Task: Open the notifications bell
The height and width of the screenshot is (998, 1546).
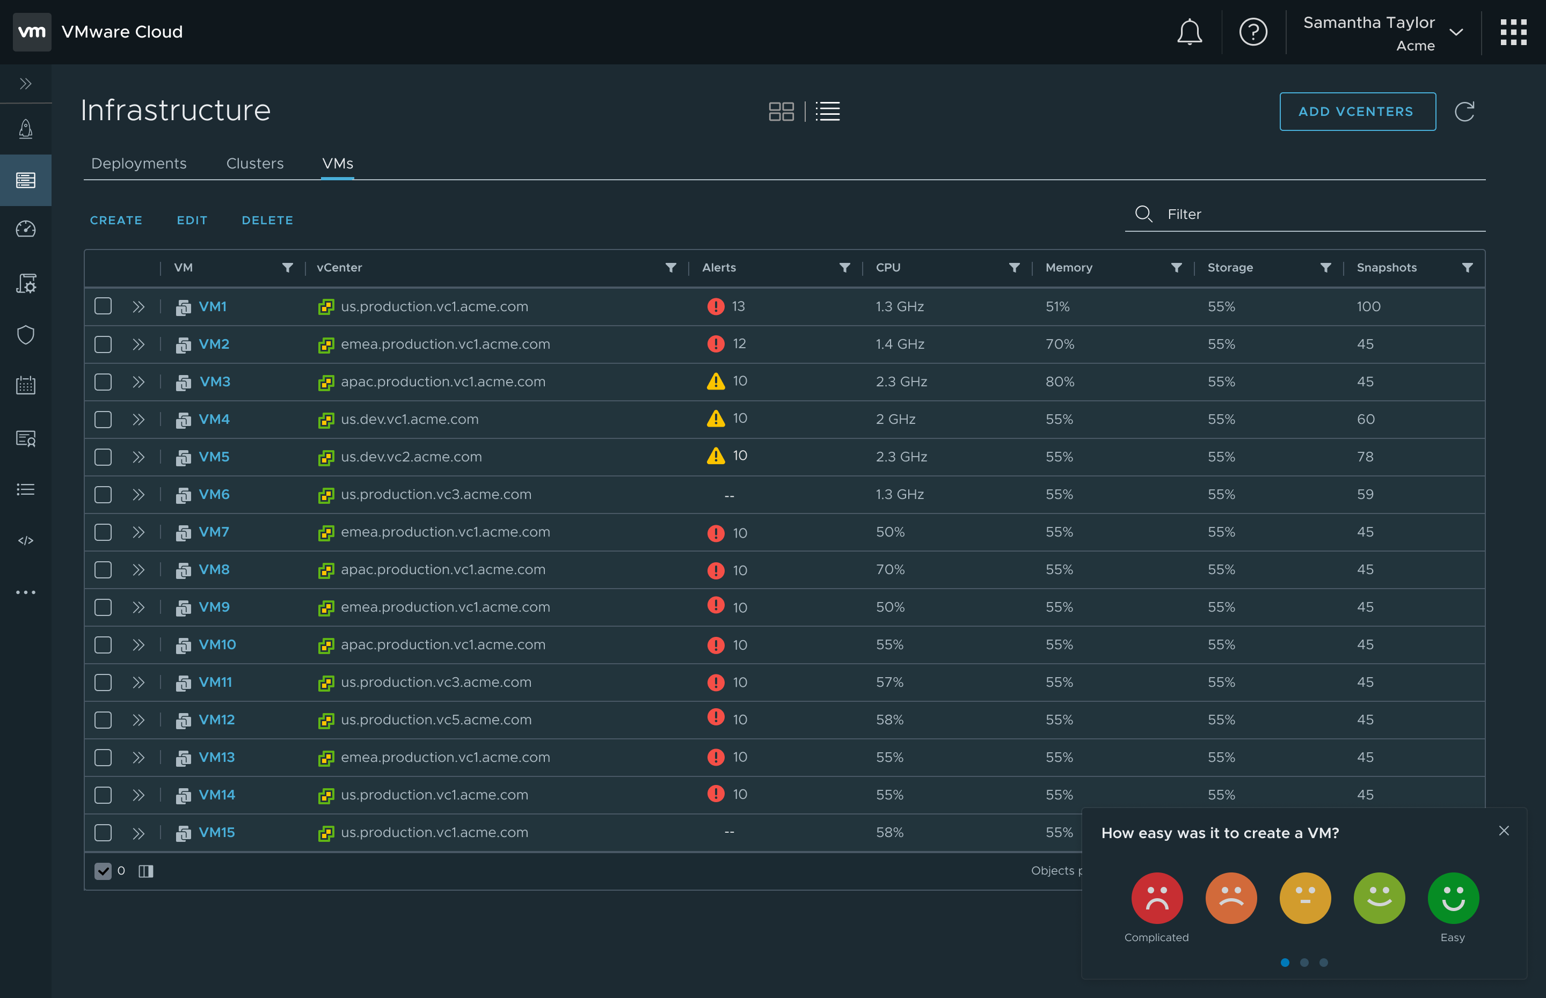Action: pos(1189,32)
